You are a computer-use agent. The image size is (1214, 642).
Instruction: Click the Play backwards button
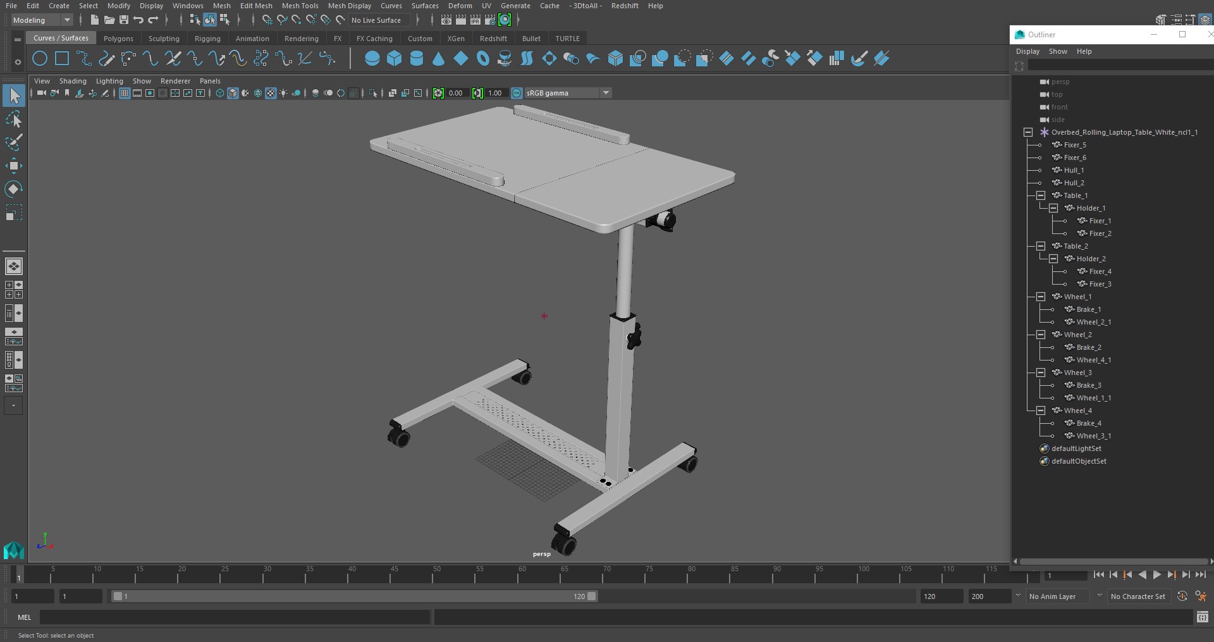point(1142,575)
